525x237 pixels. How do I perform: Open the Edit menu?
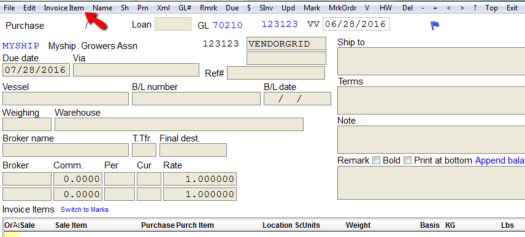(29, 8)
